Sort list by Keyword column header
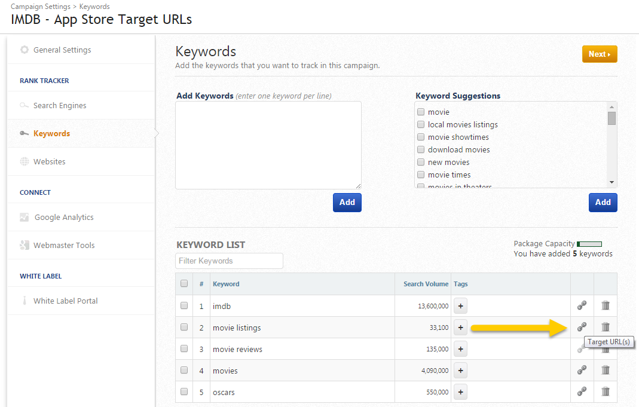639x407 pixels. [x=226, y=284]
